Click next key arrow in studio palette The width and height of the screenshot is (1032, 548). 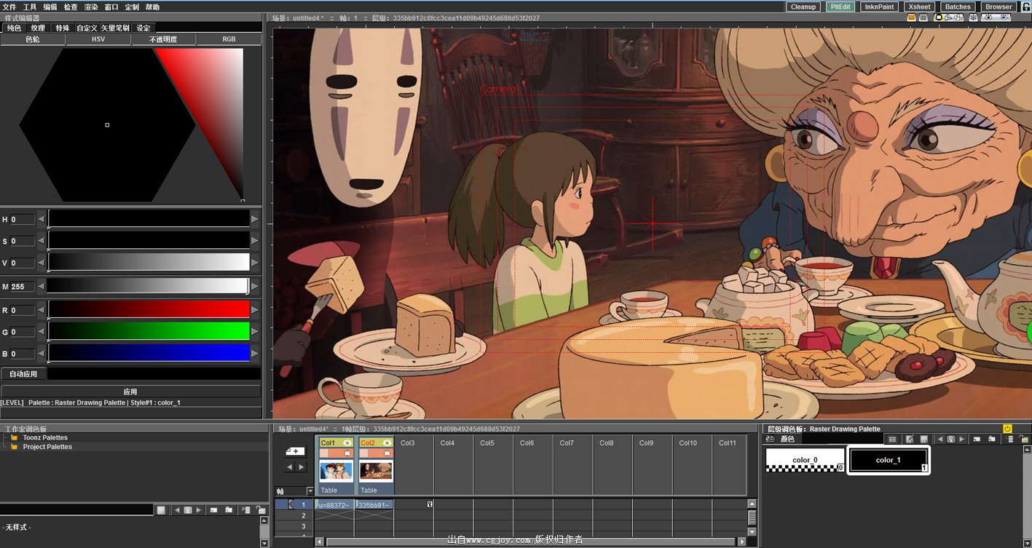199,510
